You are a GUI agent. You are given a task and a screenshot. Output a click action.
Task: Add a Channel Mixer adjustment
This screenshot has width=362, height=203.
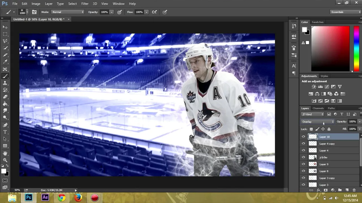[x=336, y=94]
